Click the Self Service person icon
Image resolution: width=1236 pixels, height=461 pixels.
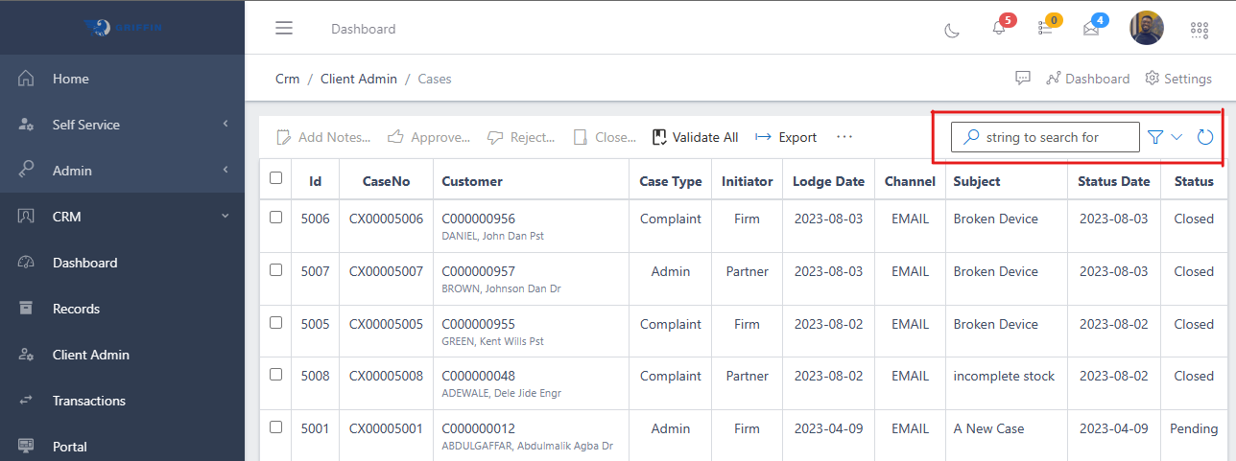27,125
